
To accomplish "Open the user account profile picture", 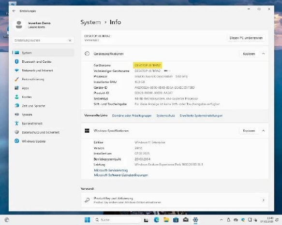I will pos(19,25).
